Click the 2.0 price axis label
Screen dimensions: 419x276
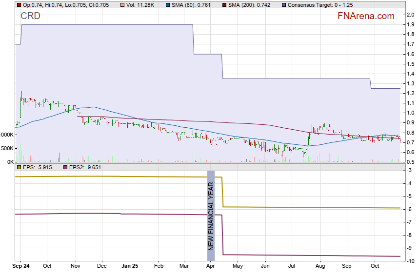pyautogui.click(x=411, y=15)
